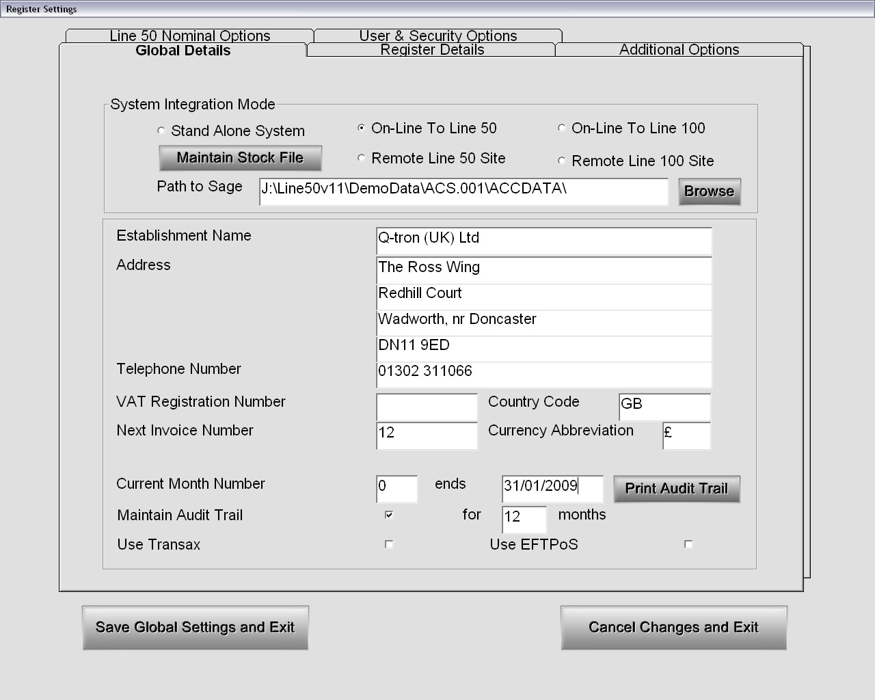The width and height of the screenshot is (875, 700).
Task: Click Next Invoice Number field
Action: pyautogui.click(x=427, y=436)
